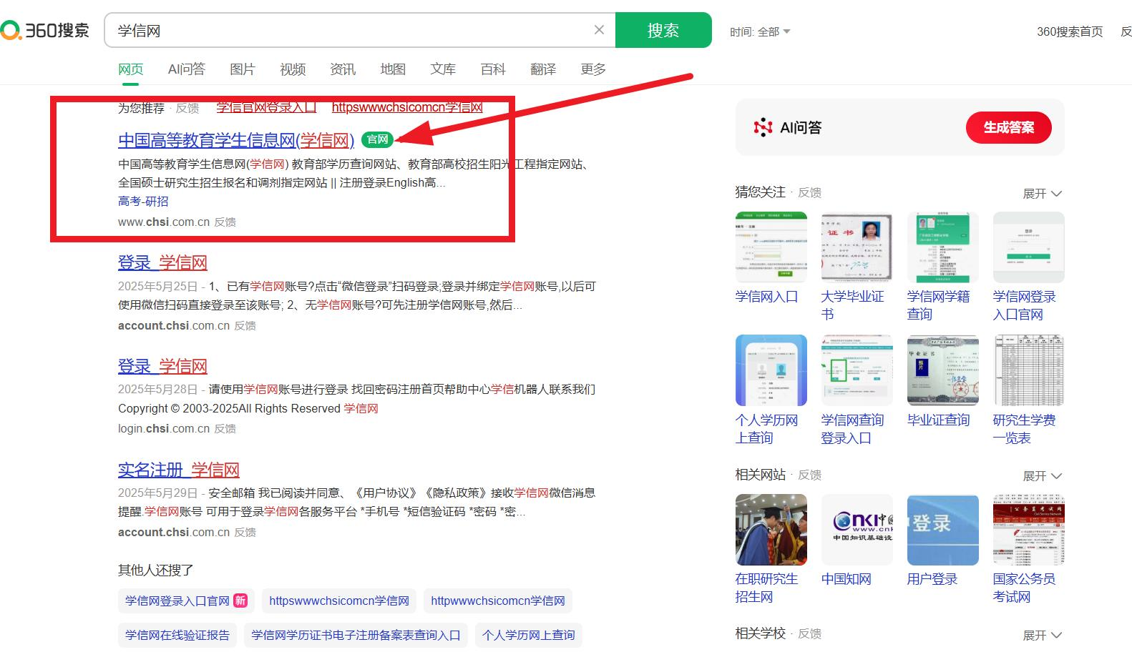Open the 学信网学籍查询 thumbnail
Screen dimensions: 1132x652
pyautogui.click(x=943, y=247)
